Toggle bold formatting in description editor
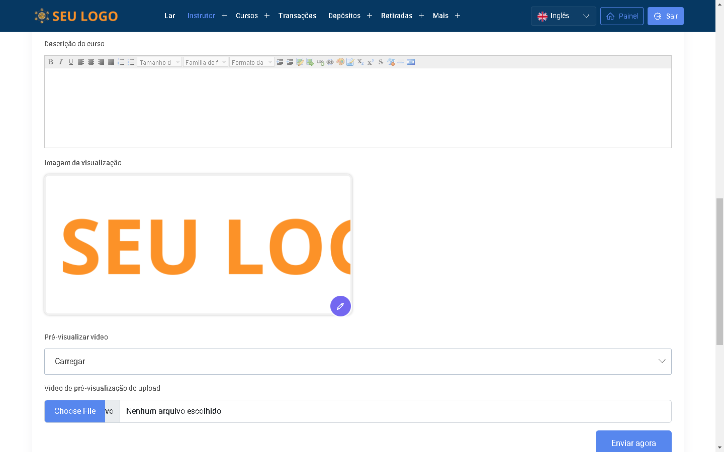This screenshot has width=724, height=452. pyautogui.click(x=51, y=62)
